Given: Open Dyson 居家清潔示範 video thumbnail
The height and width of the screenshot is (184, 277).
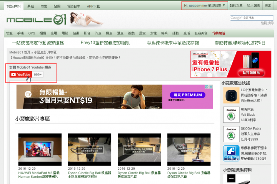Looking at the screenshot, I should [x=139, y=149].
